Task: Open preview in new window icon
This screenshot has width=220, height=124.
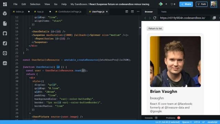Action: pyautogui.click(x=214, y=18)
